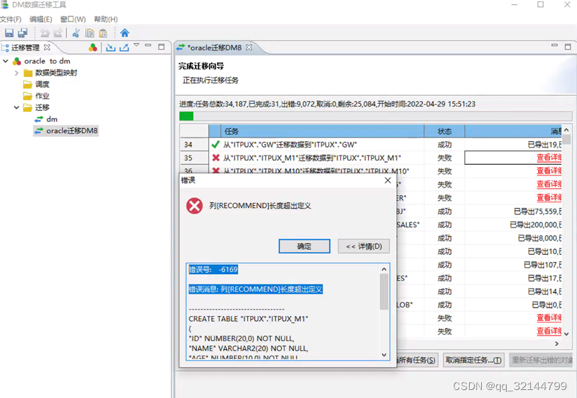Collapse the oracle to dm project node

(x=5, y=61)
